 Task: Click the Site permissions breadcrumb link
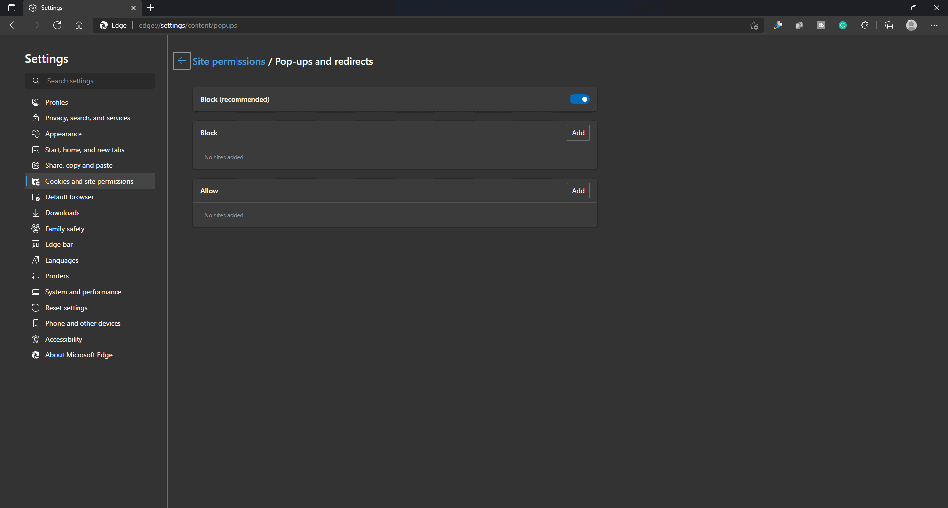pyautogui.click(x=229, y=61)
